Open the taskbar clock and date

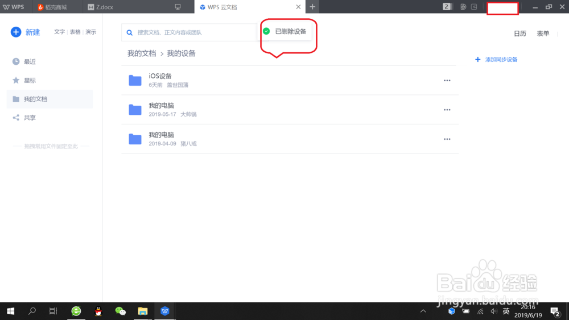pyautogui.click(x=528, y=311)
